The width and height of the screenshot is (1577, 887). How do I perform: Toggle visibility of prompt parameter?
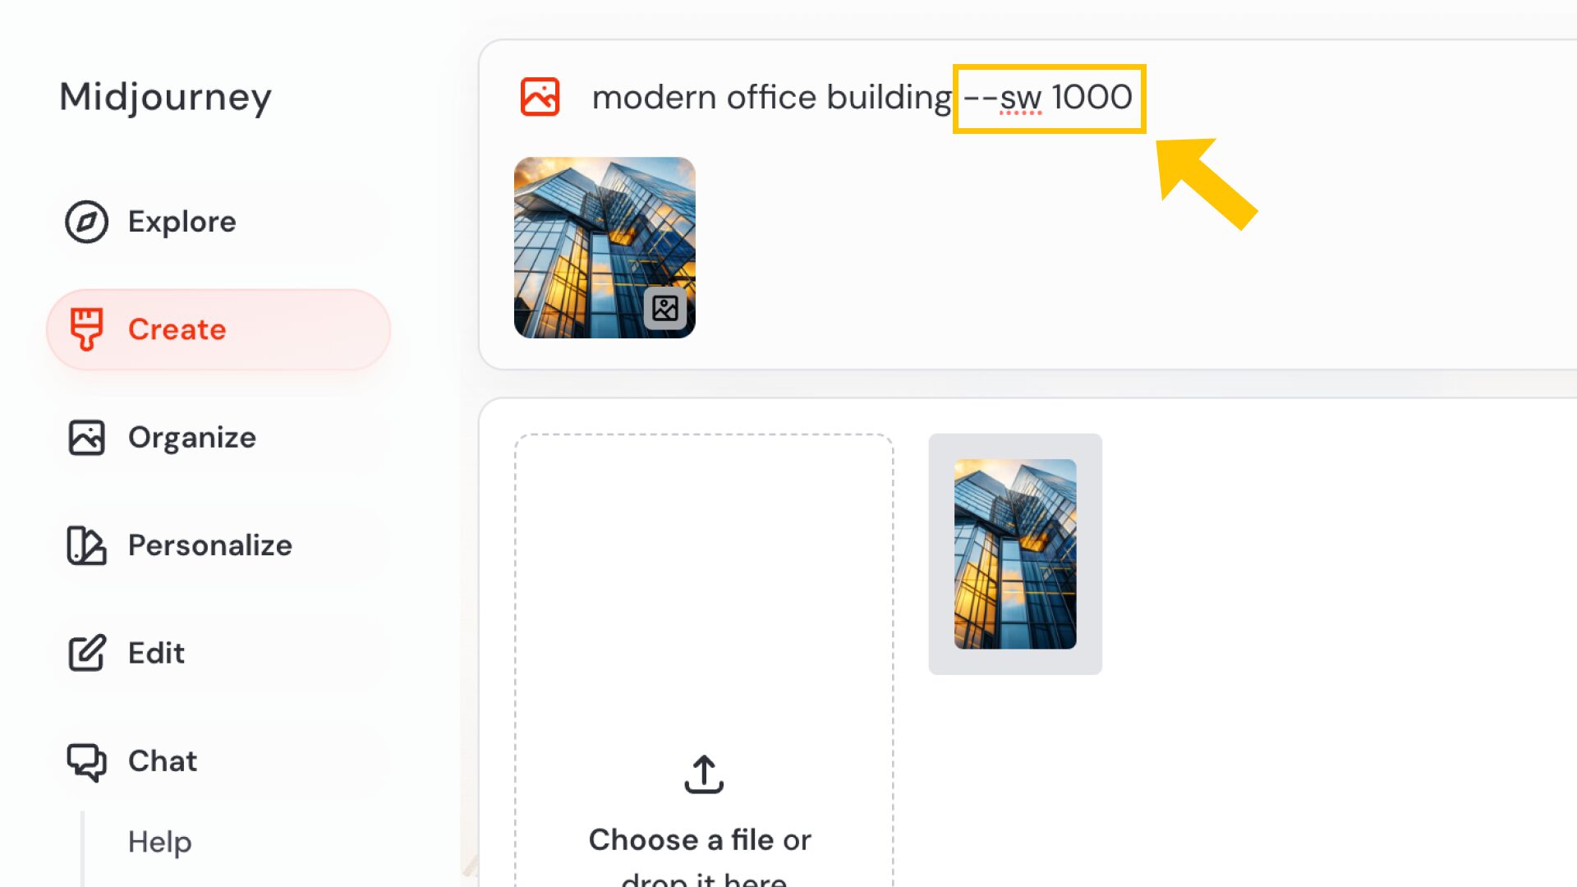pyautogui.click(x=1046, y=98)
